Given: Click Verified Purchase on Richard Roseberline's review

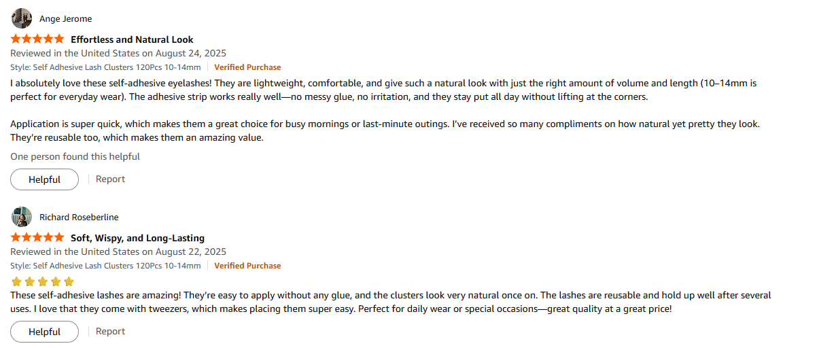Looking at the screenshot, I should pyautogui.click(x=247, y=266).
